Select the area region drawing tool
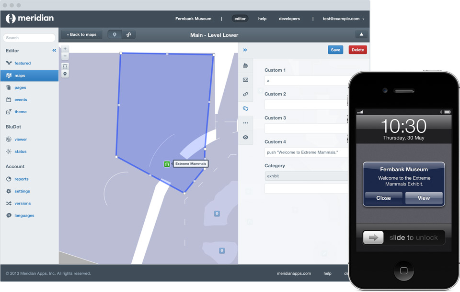The width and height of the screenshot is (460, 292). pyautogui.click(x=65, y=66)
